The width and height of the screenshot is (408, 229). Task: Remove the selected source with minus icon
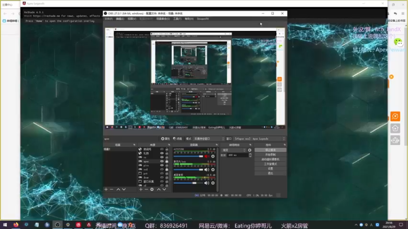tap(146, 189)
